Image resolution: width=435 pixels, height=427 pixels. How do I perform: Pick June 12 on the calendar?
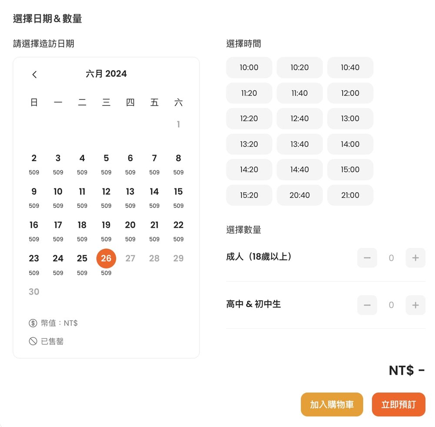pos(106,192)
